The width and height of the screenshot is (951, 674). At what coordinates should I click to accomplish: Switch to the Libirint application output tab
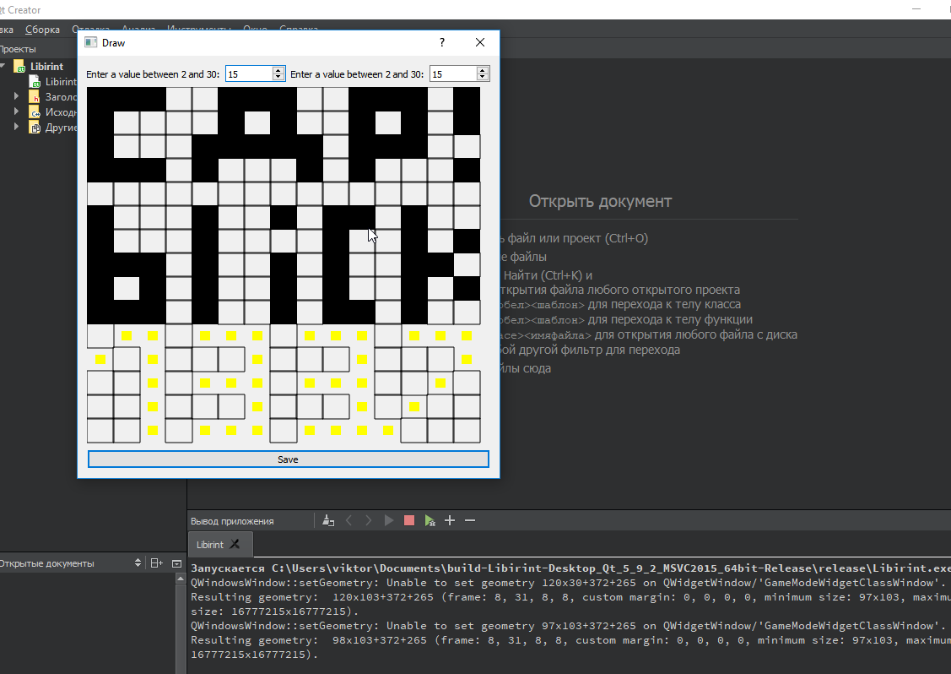(x=210, y=545)
